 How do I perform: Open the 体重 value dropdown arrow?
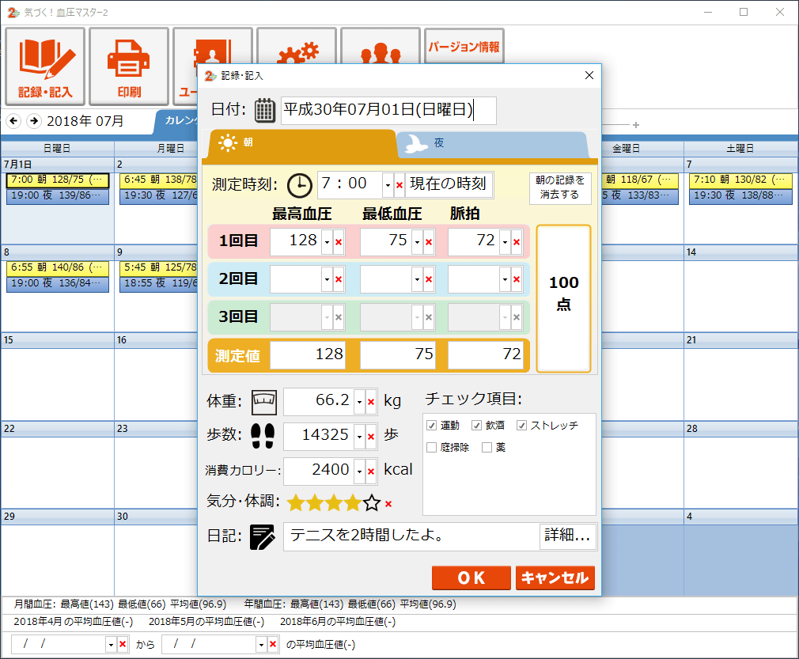click(360, 402)
